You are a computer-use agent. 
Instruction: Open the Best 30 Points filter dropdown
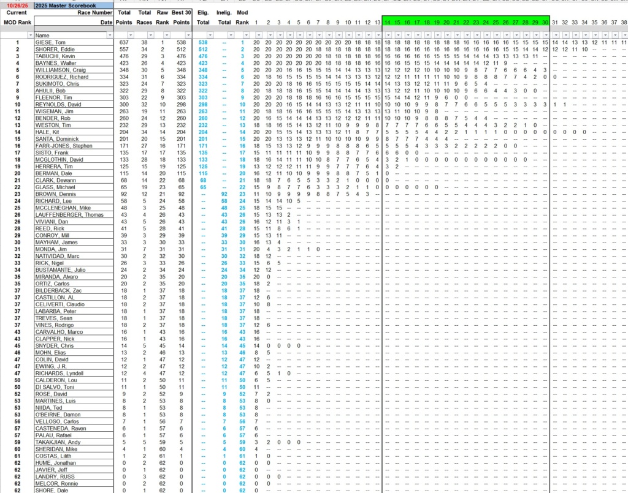(188, 35)
